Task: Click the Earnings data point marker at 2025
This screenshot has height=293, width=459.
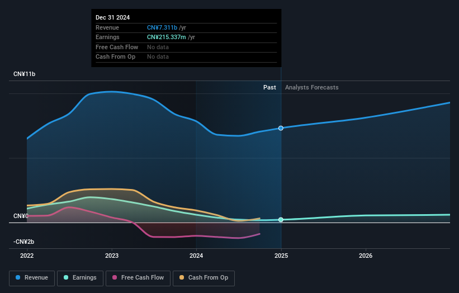Action: [281, 220]
